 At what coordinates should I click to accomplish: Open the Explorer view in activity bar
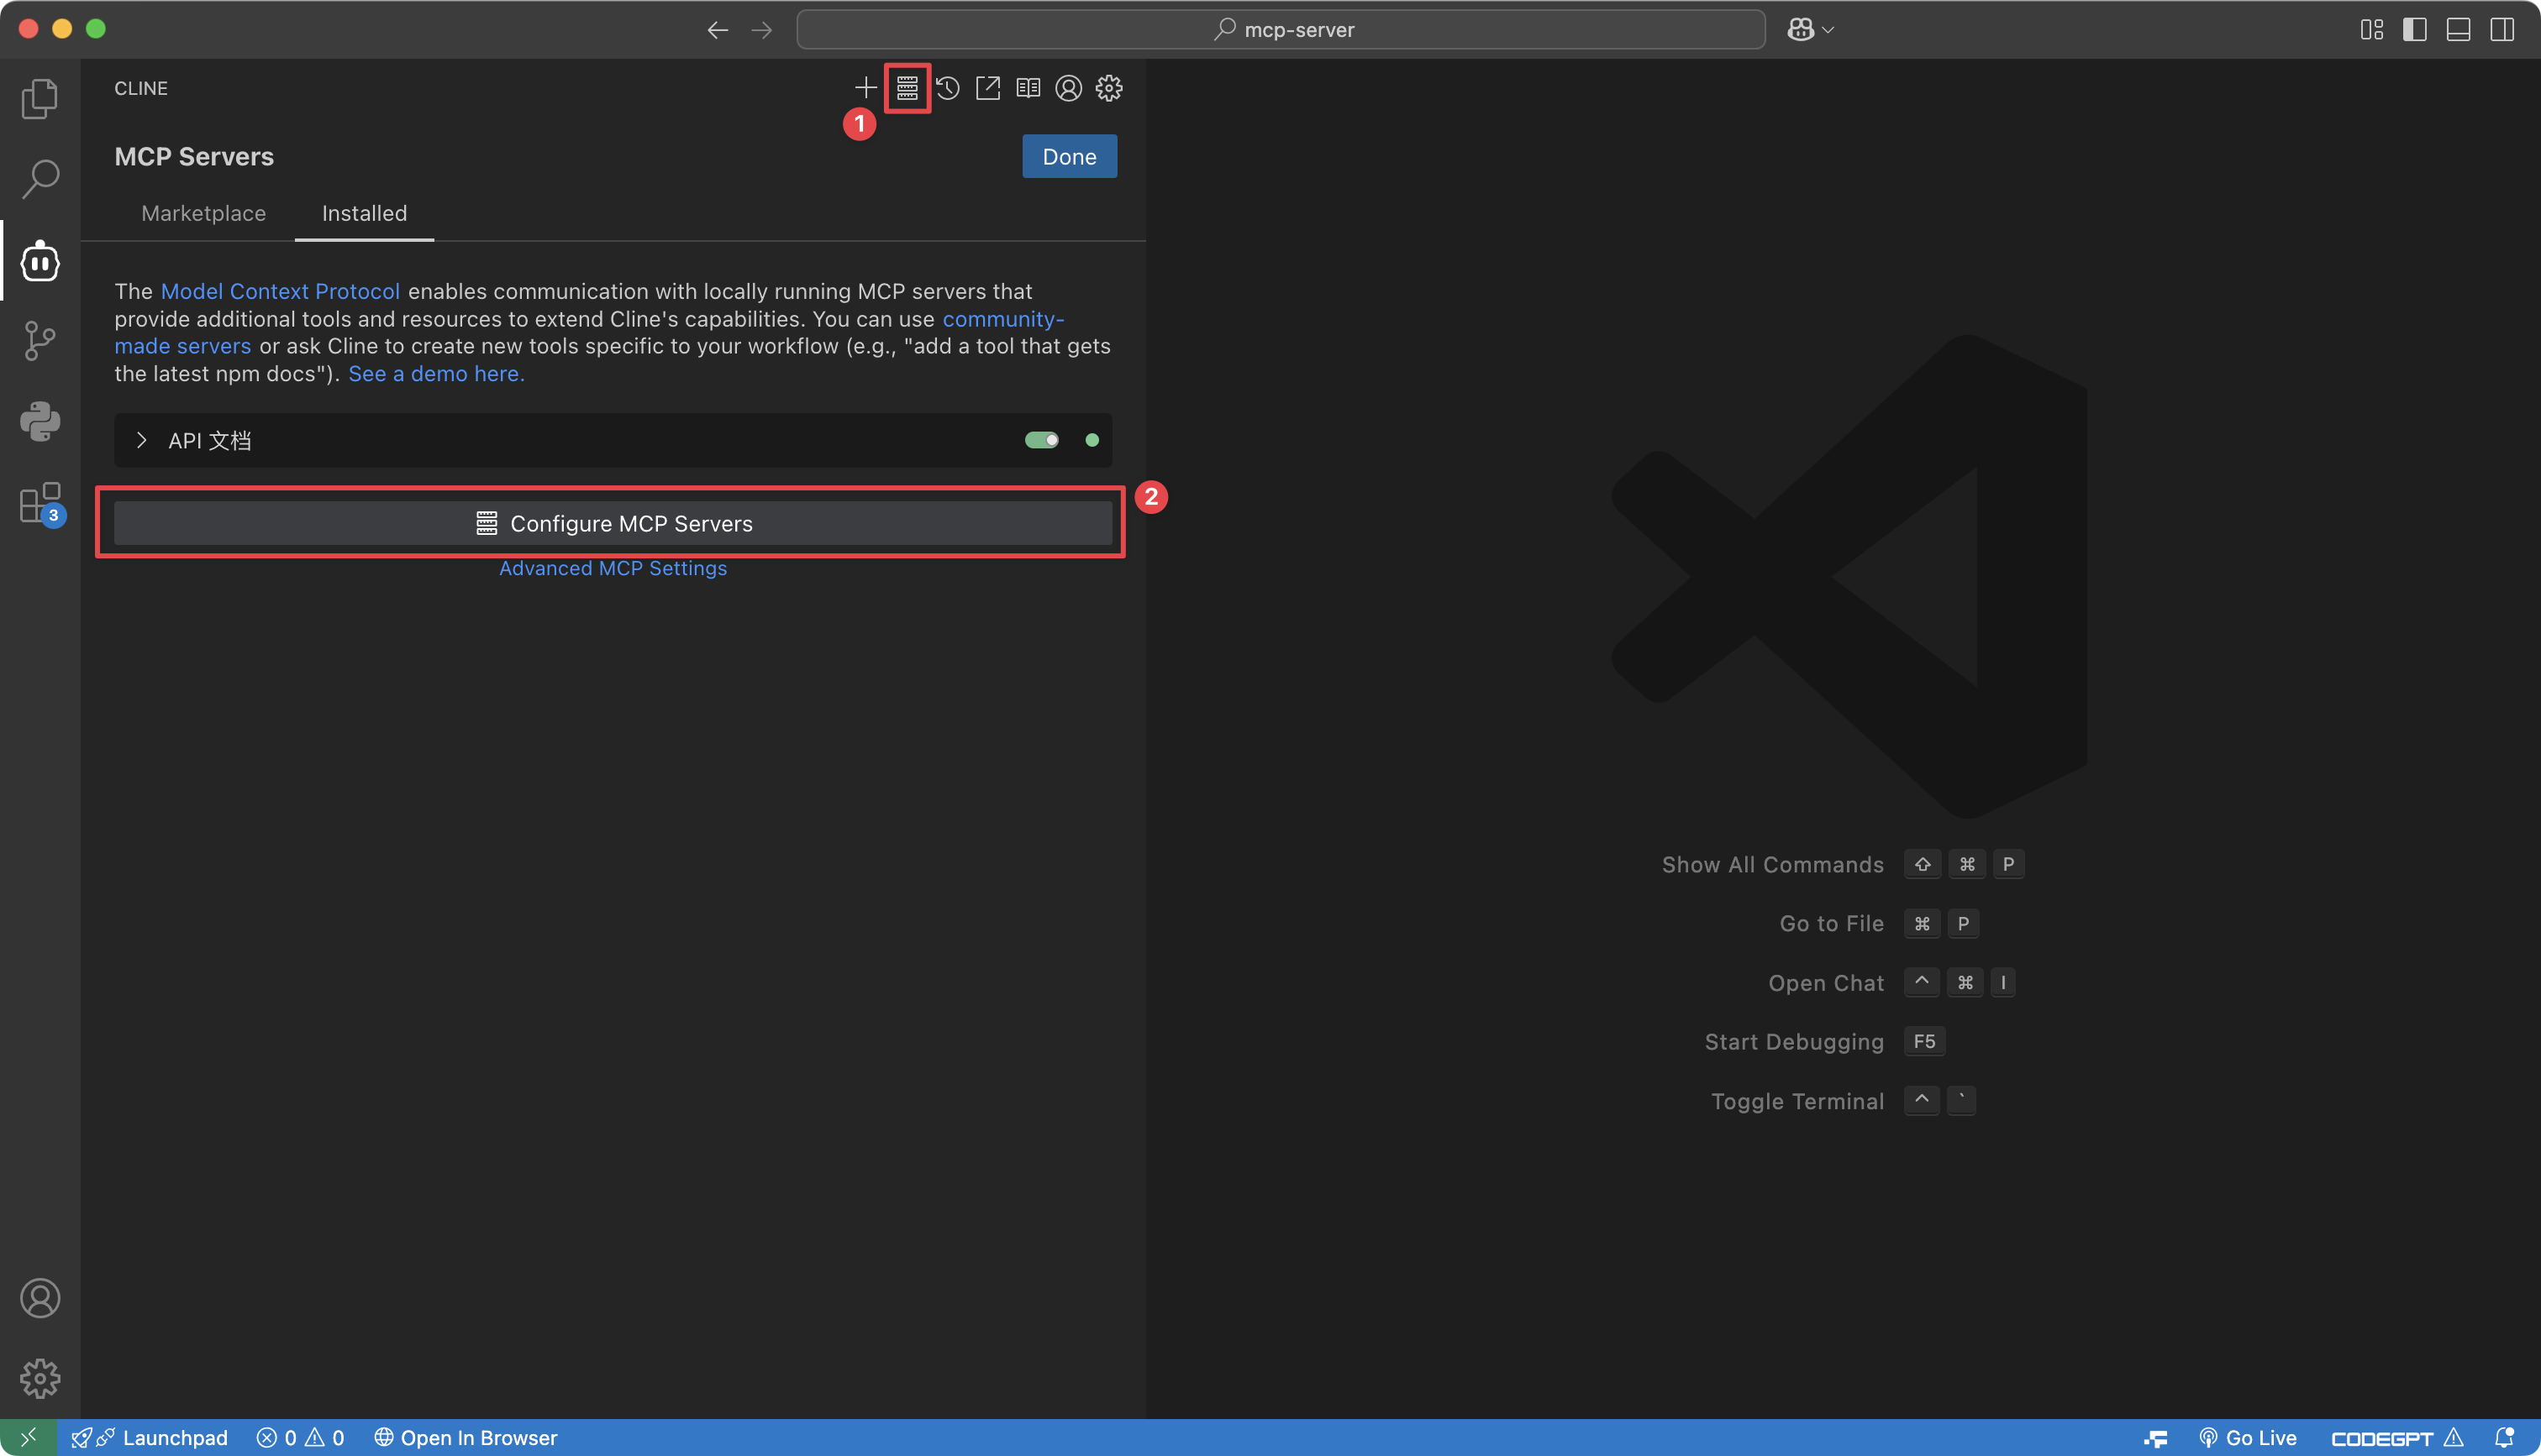40,98
